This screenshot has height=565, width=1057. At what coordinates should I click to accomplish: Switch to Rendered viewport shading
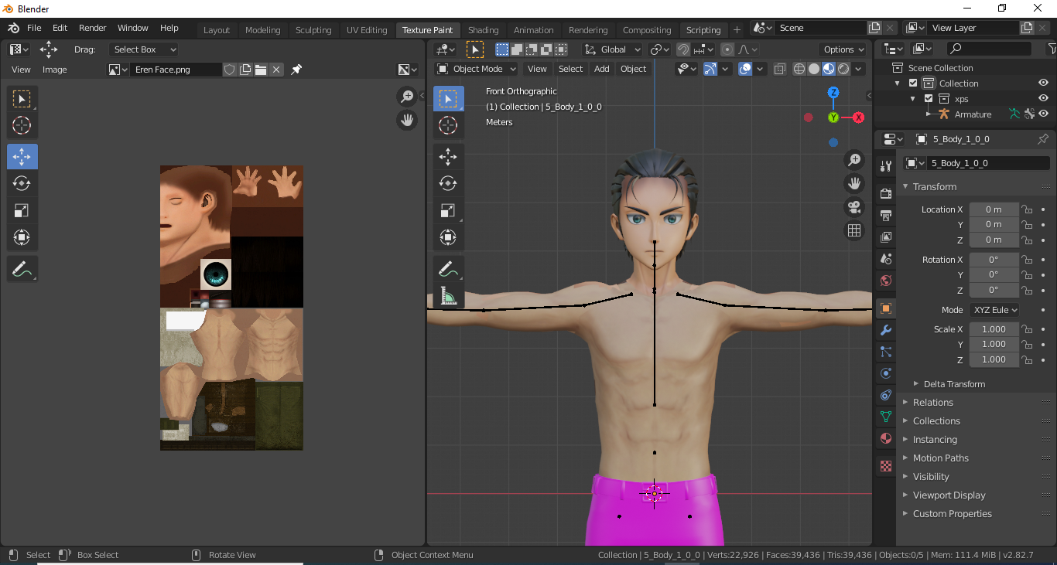pos(843,69)
